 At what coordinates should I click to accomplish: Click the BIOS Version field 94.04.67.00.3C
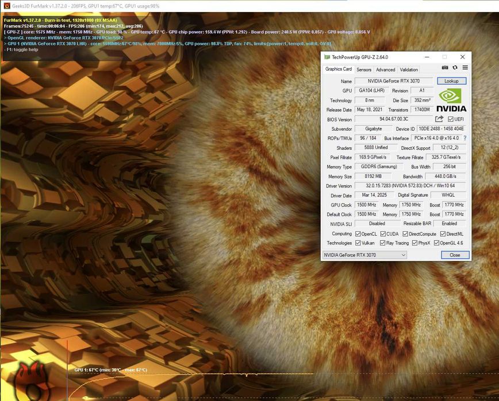(394, 119)
